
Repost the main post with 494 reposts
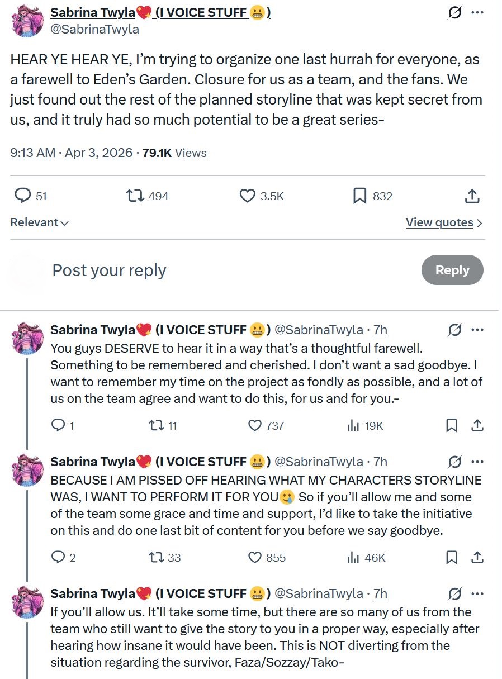pos(135,196)
